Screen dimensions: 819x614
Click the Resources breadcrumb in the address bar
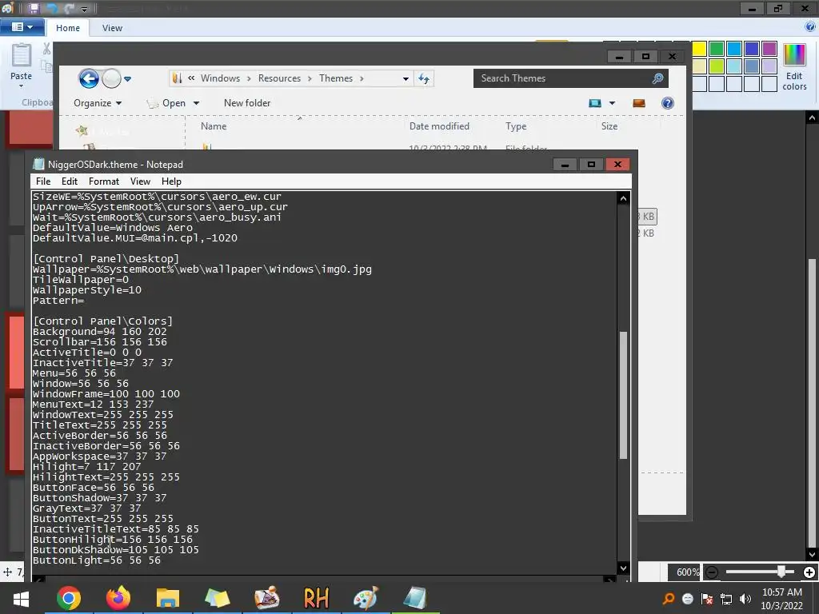(x=279, y=78)
